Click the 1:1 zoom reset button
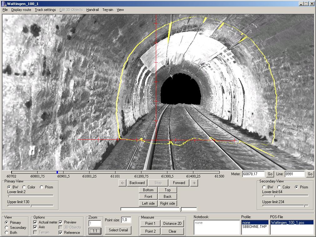Screen dimensions: 316x237 click(x=95, y=231)
